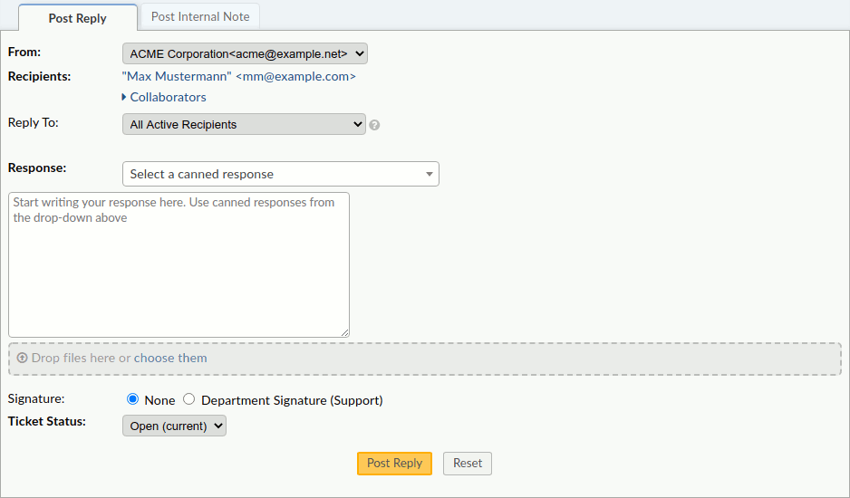The height and width of the screenshot is (498, 850).
Task: Select Department Signature (Support) option
Action: (x=188, y=399)
